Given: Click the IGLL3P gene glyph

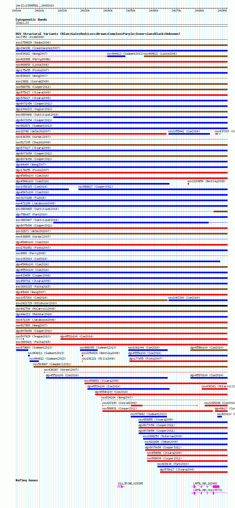Looking at the screenshot, I should point(121,486).
